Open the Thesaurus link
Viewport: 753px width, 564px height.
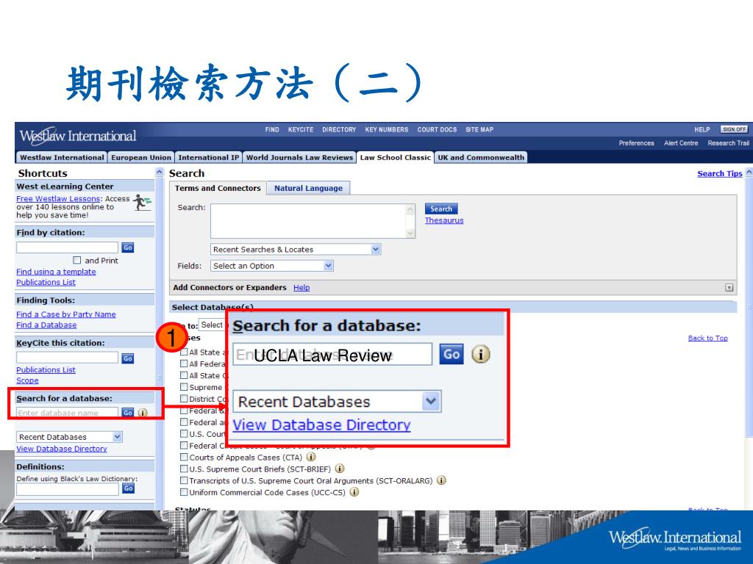[x=443, y=220]
